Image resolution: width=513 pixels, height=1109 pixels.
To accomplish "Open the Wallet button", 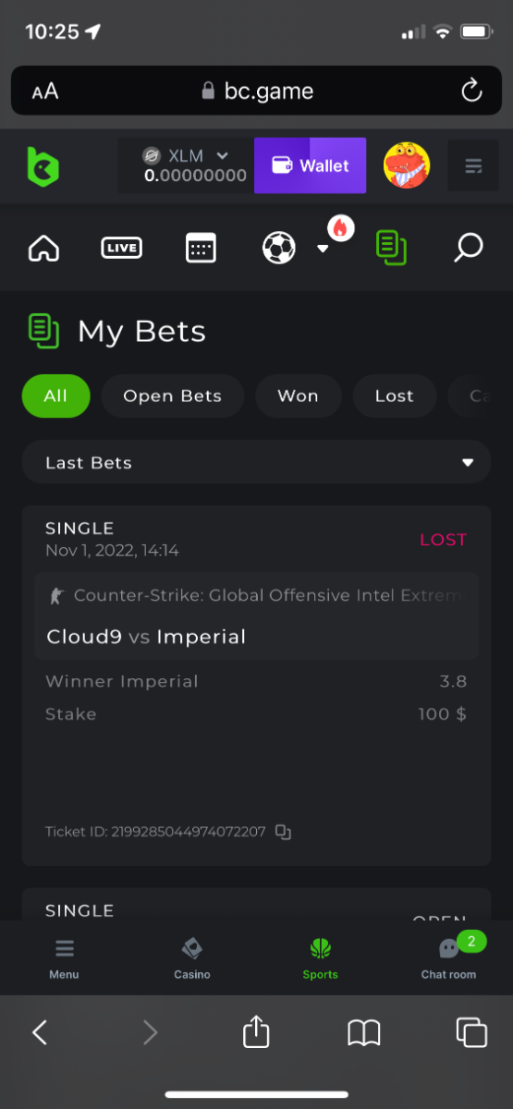I will (311, 165).
